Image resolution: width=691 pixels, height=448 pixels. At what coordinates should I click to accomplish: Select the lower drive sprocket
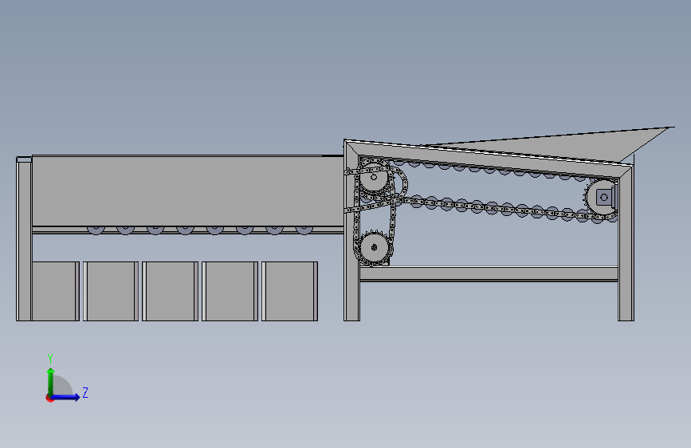(374, 247)
